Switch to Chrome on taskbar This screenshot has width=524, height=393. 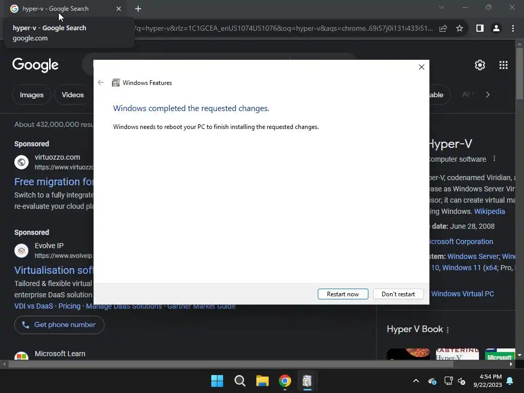tap(285, 381)
